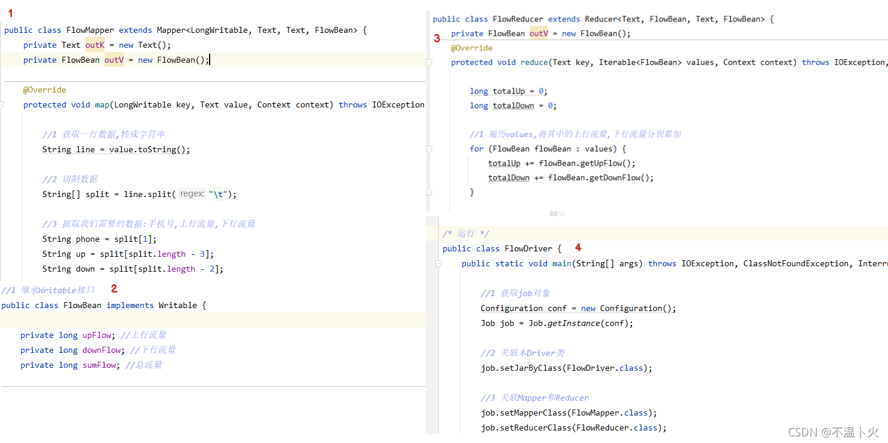
Task: Click the FlowBean implements Writable class declaration
Action: click(104, 305)
